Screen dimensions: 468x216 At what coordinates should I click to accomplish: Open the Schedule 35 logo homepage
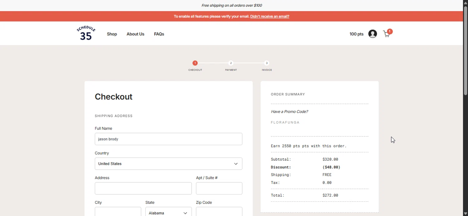86,33
